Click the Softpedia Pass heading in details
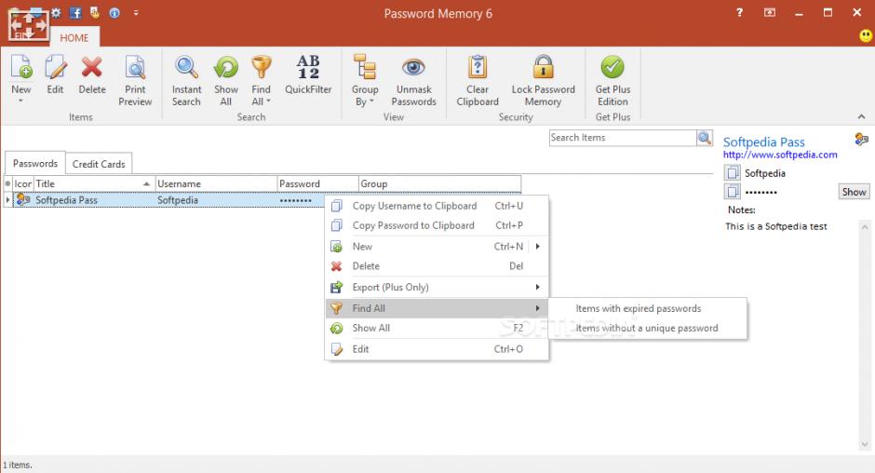Image resolution: width=875 pixels, height=473 pixels. (763, 142)
